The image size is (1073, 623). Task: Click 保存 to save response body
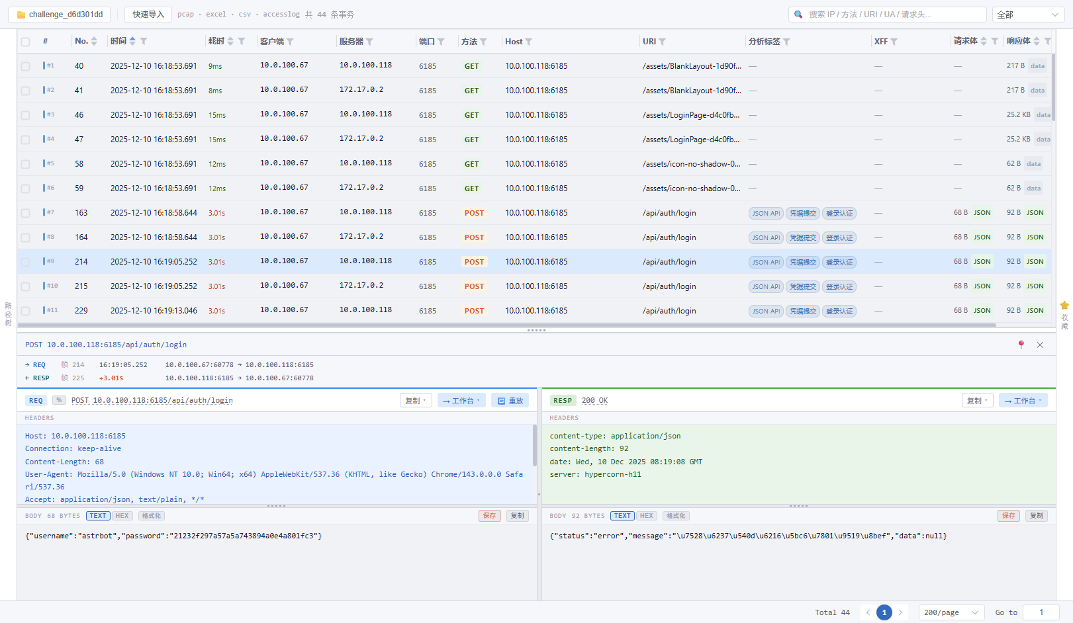(1008, 516)
